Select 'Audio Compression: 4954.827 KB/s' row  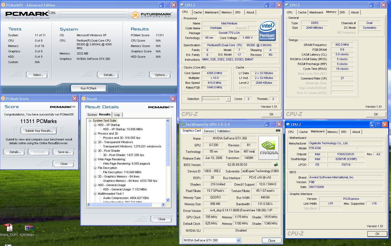[x=126, y=198]
